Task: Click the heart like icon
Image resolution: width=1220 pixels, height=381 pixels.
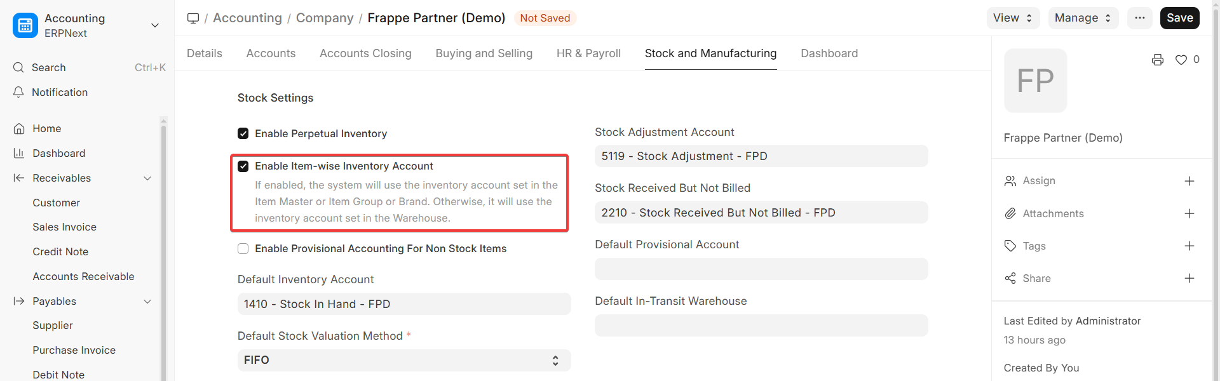Action: (1181, 60)
